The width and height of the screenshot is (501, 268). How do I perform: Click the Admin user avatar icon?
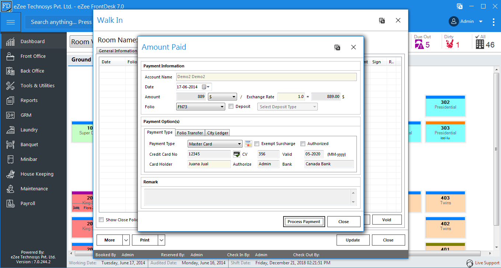[x=453, y=21]
